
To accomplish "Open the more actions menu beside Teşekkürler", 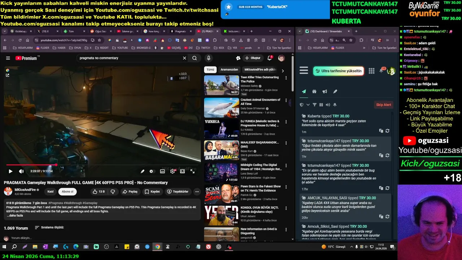I will [197, 191].
